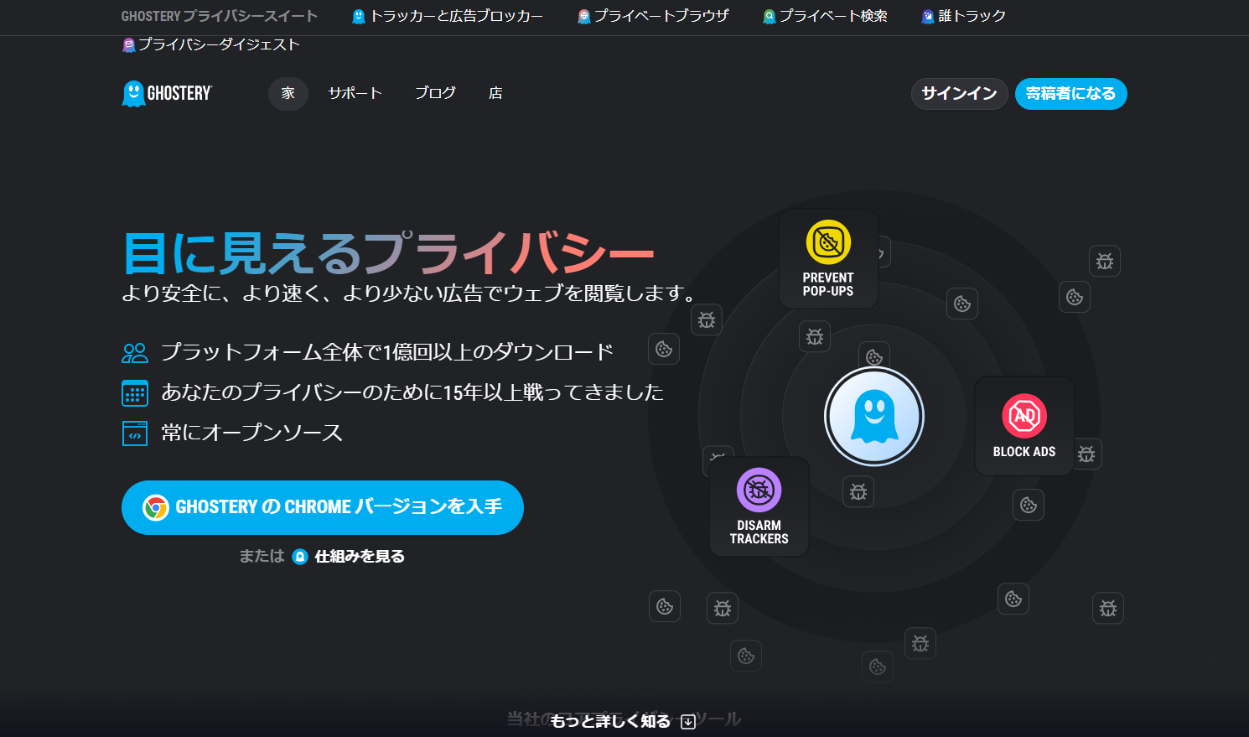Click text 常にオープンソース
1249x737 pixels.
click(x=251, y=433)
